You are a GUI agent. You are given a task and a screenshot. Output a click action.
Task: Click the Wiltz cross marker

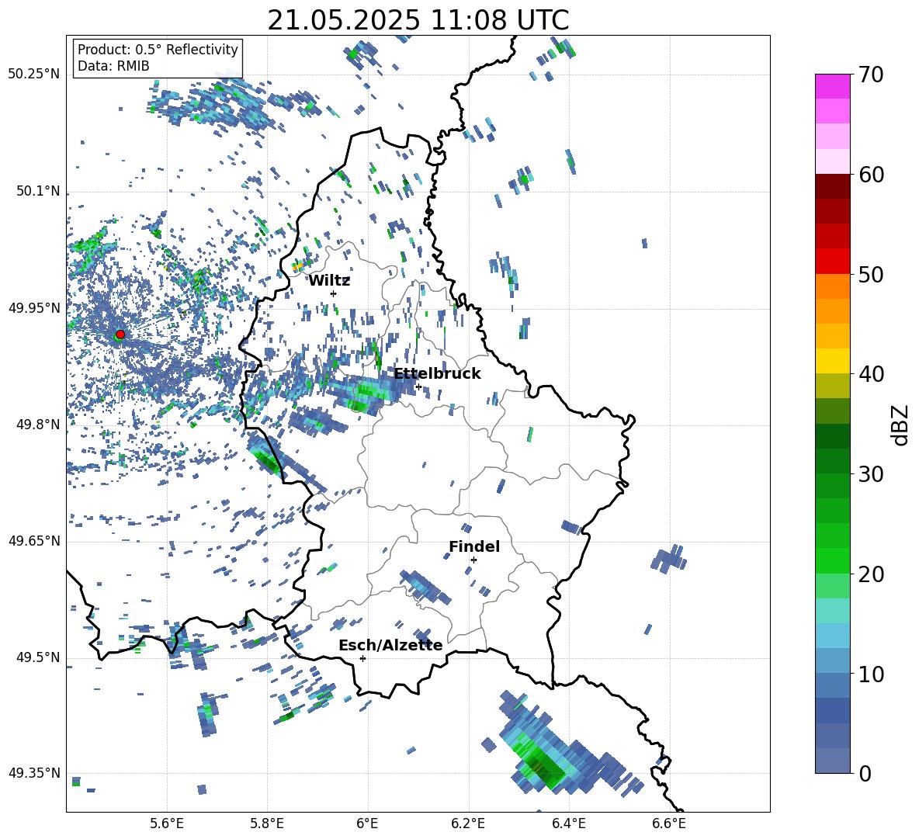coord(334,294)
